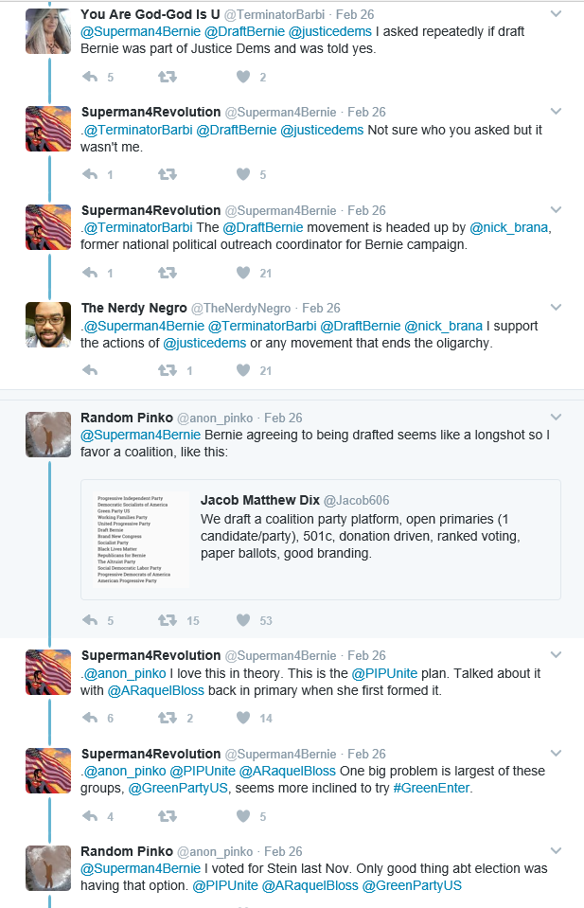Viewport: 584px width, 908px height.
Task: Expand options chevron on The Nerdy Negro's tweet
Action: (556, 308)
